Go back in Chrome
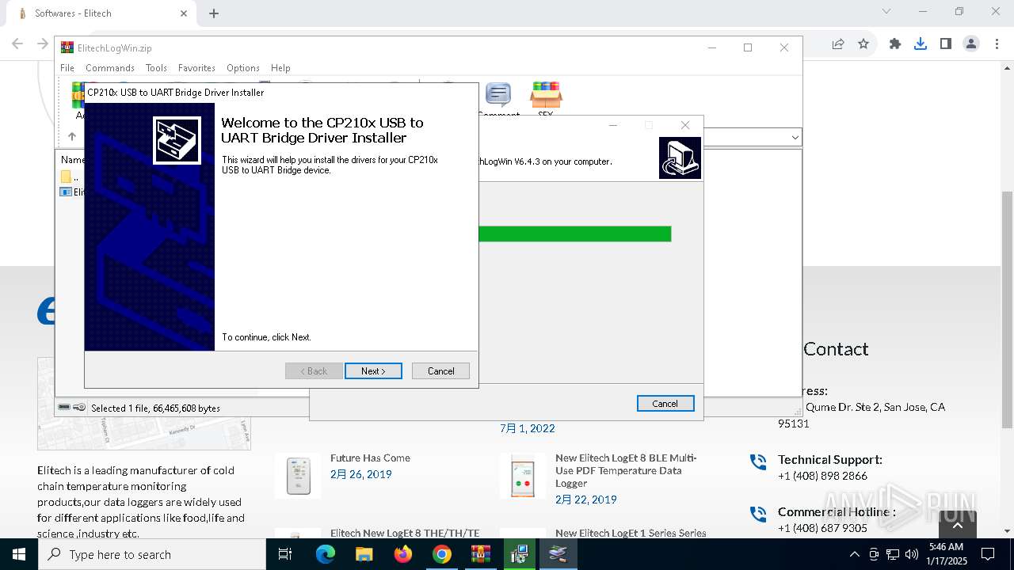 pyautogui.click(x=17, y=44)
